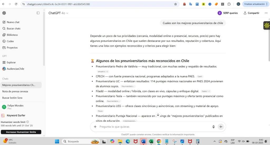Open Buscar chats search
Image resolution: width=270 pixels, height=145 pixels.
[x=13, y=28]
